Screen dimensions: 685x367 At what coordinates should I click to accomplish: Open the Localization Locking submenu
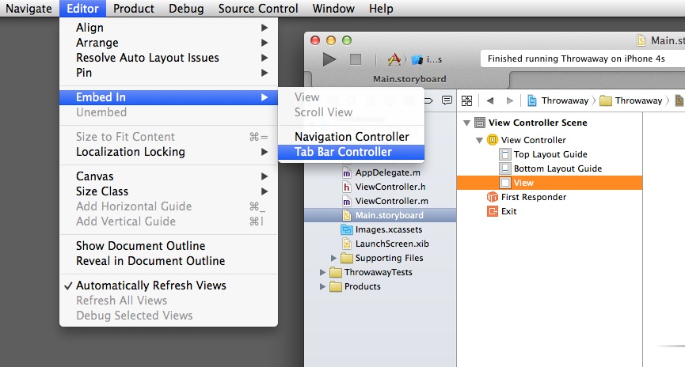coord(169,152)
